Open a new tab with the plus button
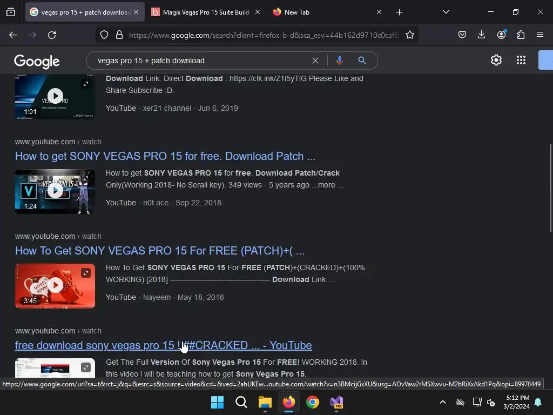This screenshot has width=553, height=415. 399,12
